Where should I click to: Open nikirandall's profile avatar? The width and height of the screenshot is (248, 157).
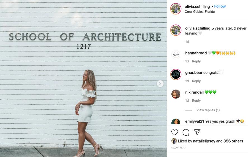pos(176,94)
